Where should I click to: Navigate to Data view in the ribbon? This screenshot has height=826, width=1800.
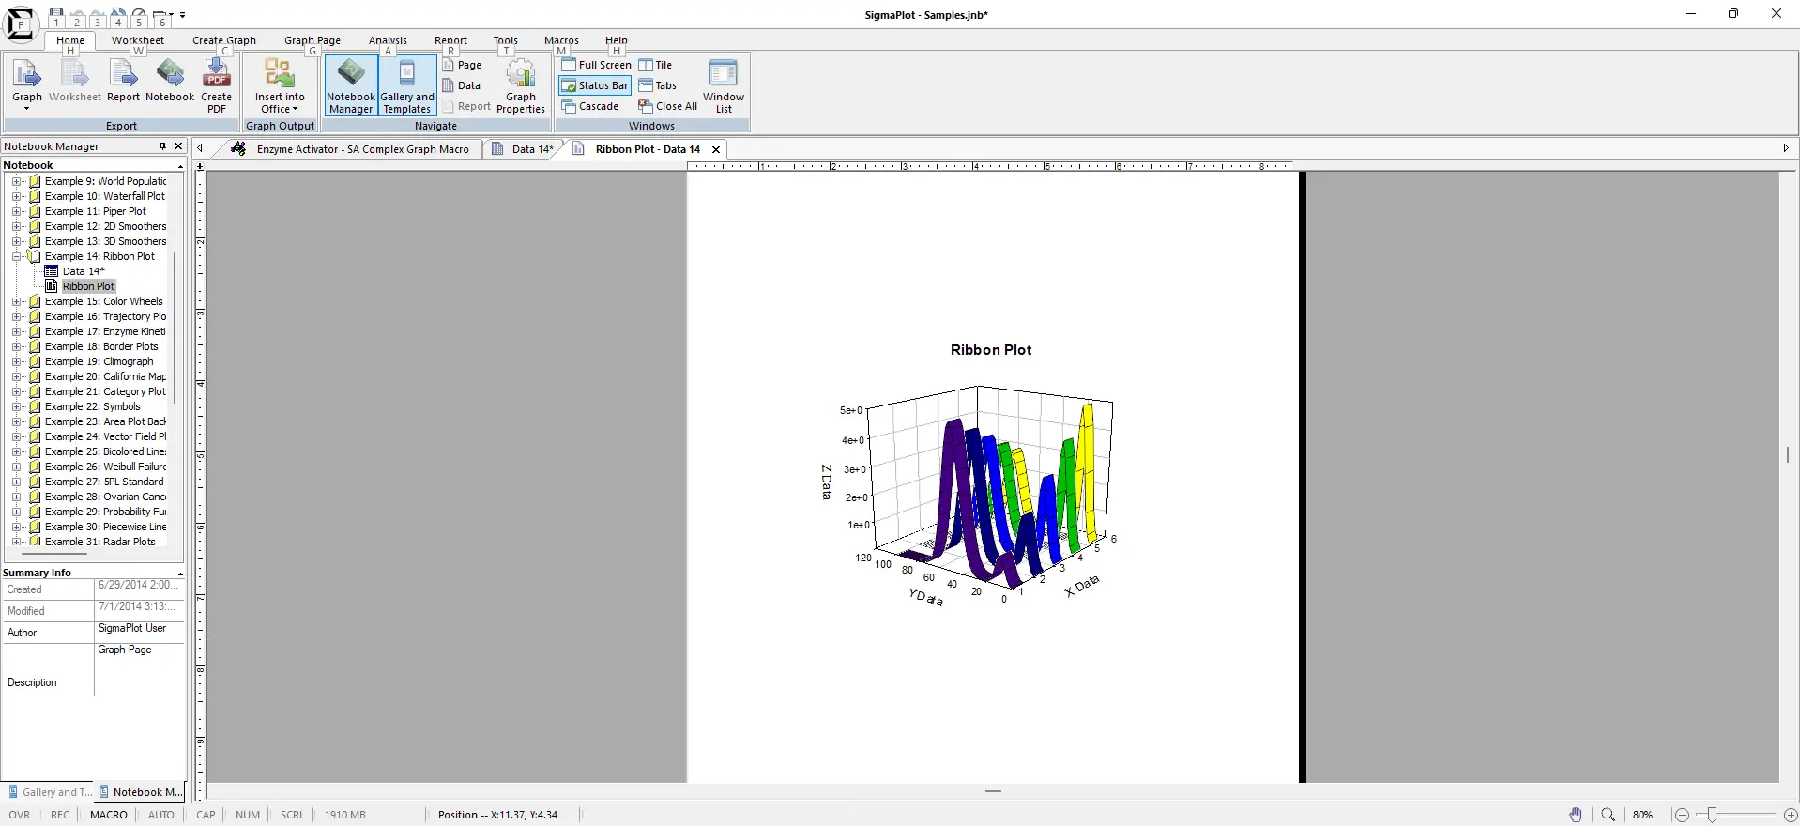pyautogui.click(x=462, y=85)
